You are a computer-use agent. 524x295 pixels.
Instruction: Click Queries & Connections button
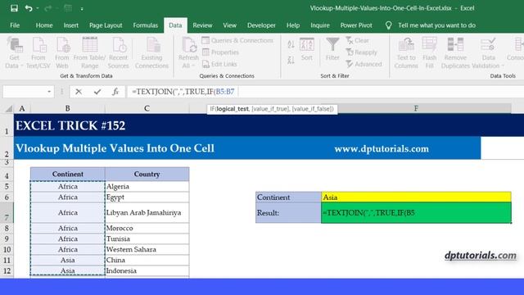pyautogui.click(x=237, y=40)
